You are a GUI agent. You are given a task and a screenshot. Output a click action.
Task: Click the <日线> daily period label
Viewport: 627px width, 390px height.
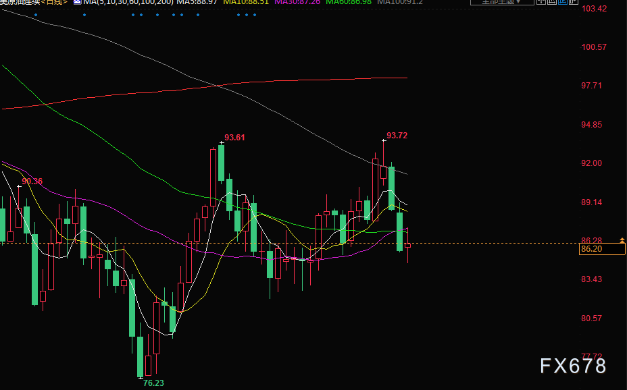[x=54, y=2]
